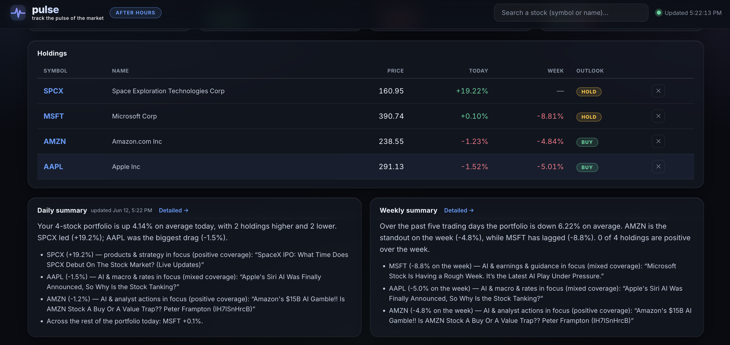Screen dimensions: 730x345
Task: Click the Holdings section title
Action: click(x=52, y=53)
